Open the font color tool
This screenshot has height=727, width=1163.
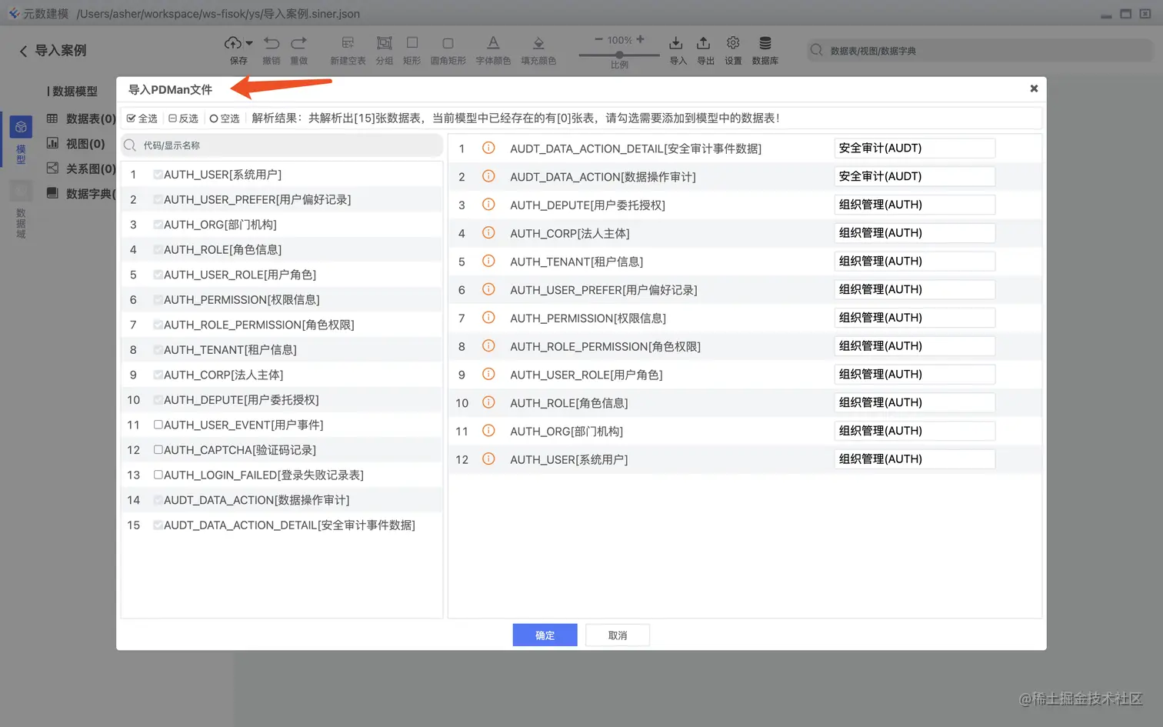494,43
